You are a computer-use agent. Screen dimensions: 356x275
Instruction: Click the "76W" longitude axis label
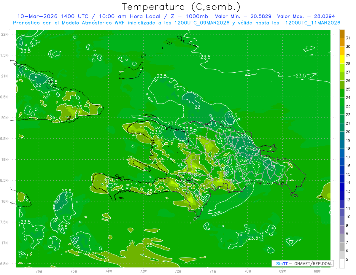point(39,271)
